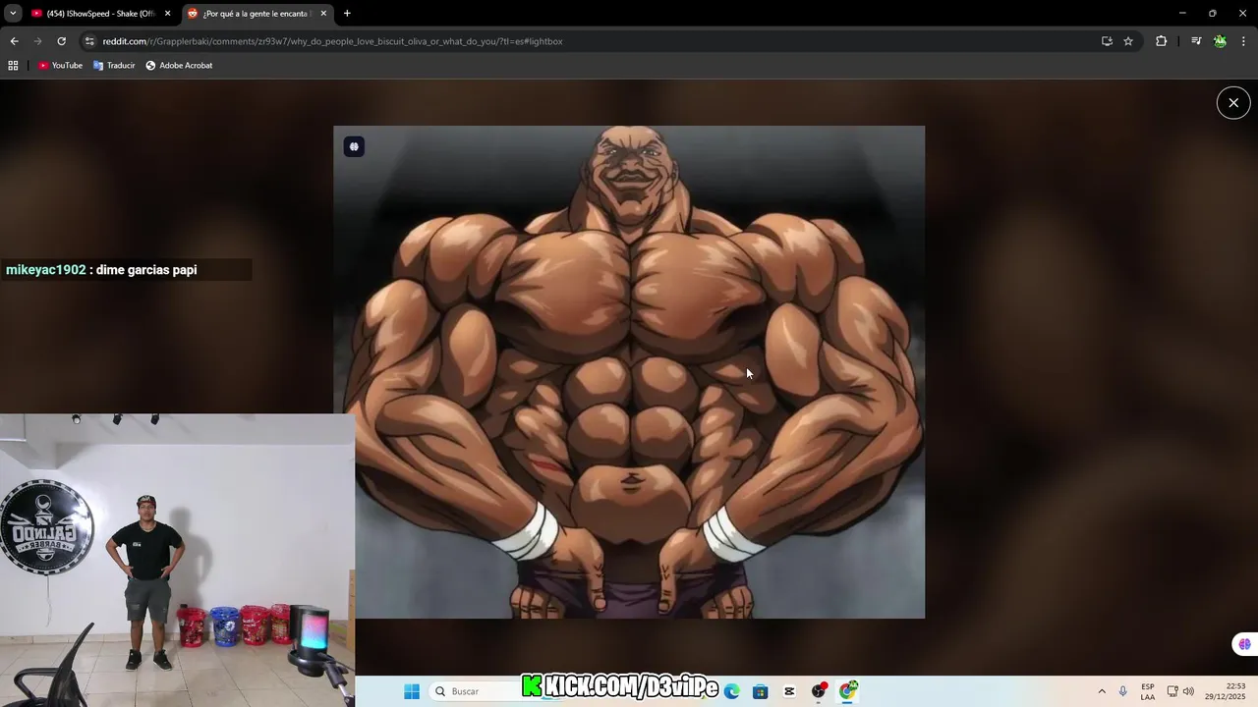Viewport: 1258px width, 707px height.
Task: Go back to the previous page
Action: pyautogui.click(x=14, y=41)
